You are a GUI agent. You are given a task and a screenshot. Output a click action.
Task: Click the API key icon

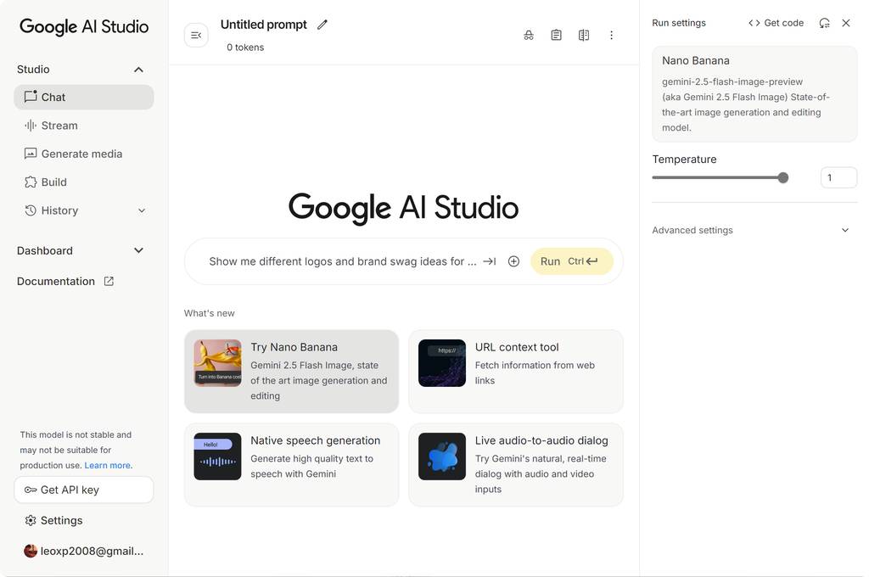[31, 490]
